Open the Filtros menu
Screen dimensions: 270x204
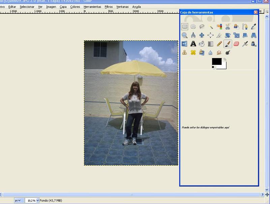(109, 7)
